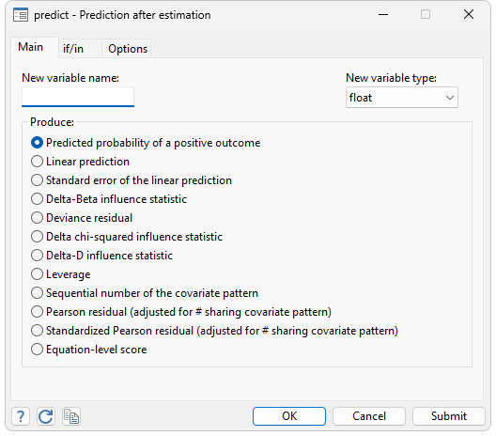Copy command to clipboard icon
Screen dimensions: 496x436
tap(71, 416)
